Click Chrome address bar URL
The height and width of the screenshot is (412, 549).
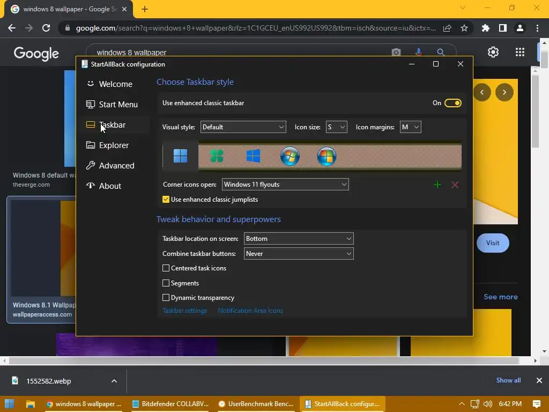[256, 28]
